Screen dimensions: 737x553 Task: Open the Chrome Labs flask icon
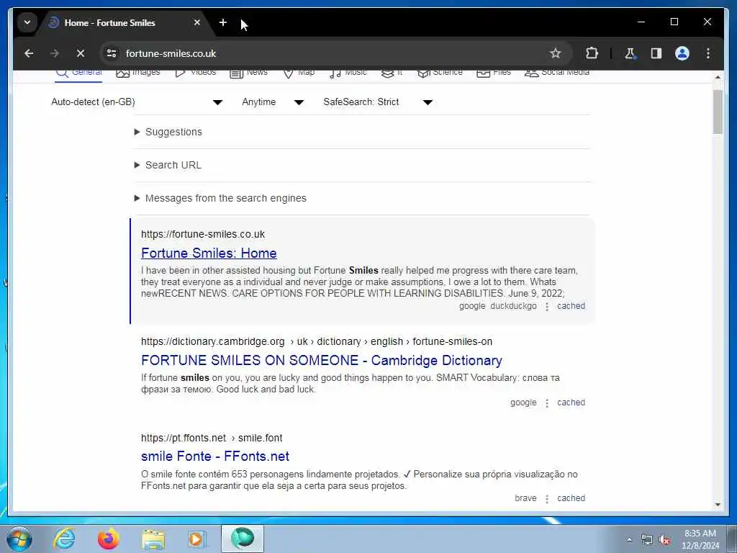[x=630, y=53]
